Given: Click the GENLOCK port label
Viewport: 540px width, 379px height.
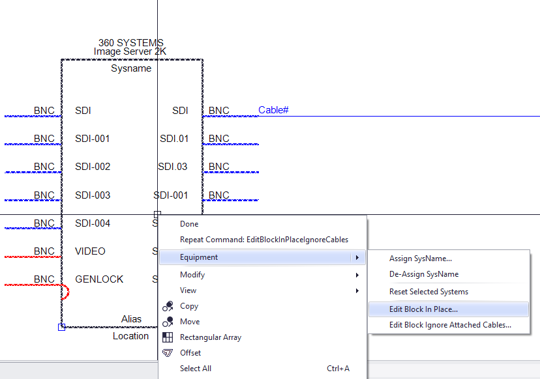Looking at the screenshot, I should coord(99,279).
